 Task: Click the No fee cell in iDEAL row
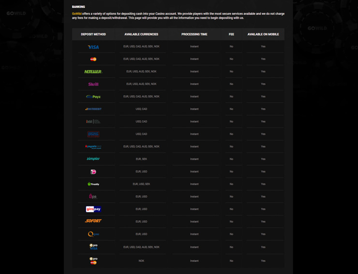[232, 172]
